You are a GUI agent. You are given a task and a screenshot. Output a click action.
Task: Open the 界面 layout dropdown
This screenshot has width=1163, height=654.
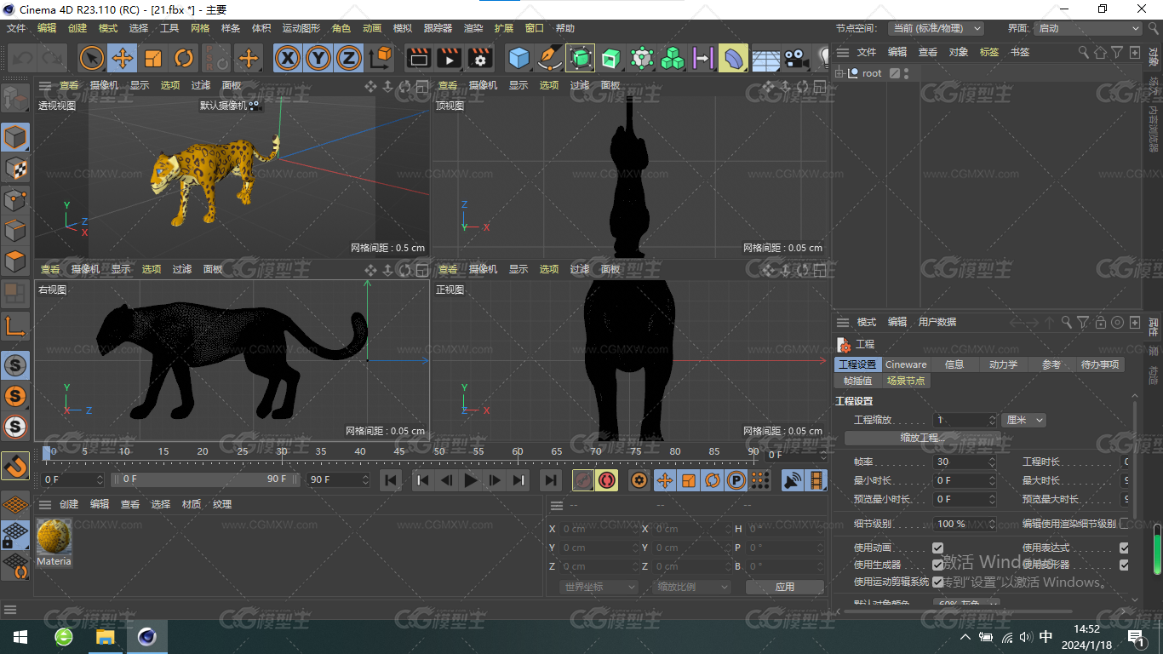1087,28
